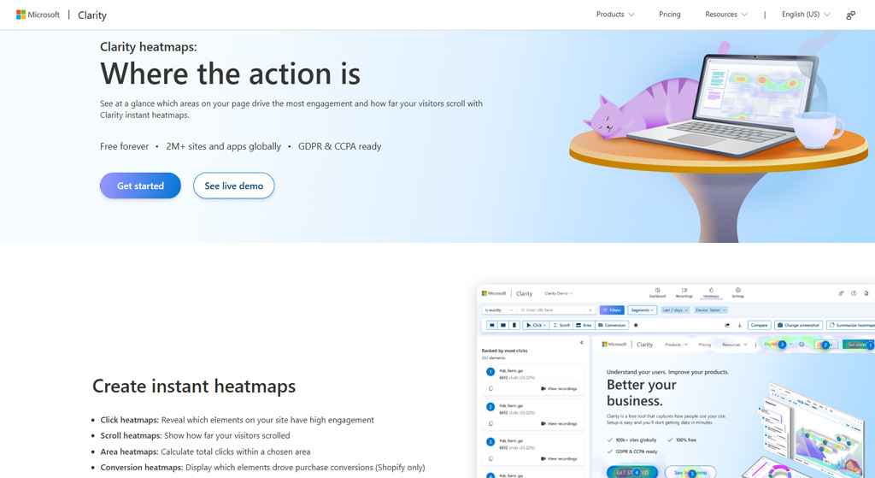Click the 'Click heatmaps:' bullet label
The image size is (875, 478).
[130, 420]
